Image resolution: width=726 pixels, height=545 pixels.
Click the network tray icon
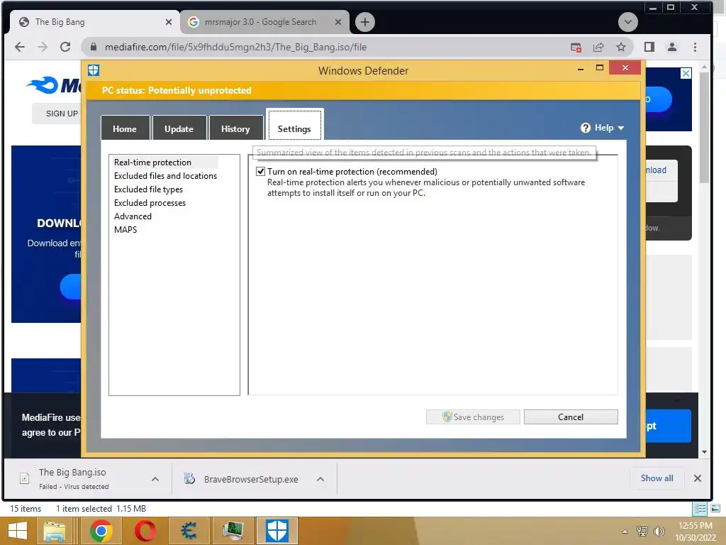(x=642, y=531)
